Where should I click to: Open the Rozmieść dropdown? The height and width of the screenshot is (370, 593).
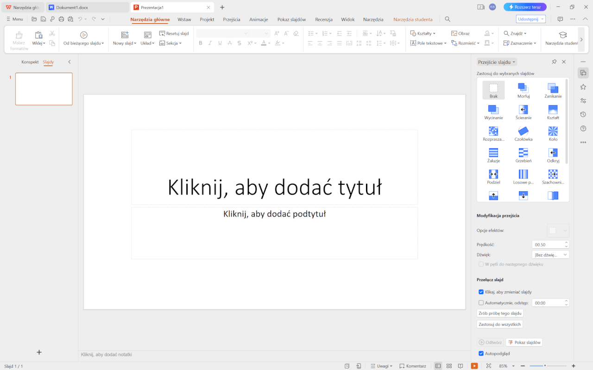pos(466,43)
